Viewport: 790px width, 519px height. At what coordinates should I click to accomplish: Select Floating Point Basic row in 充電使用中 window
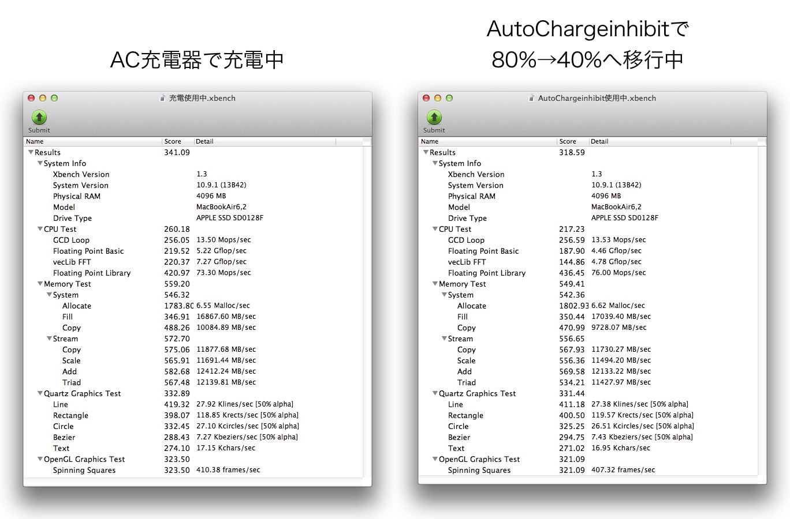point(193,251)
